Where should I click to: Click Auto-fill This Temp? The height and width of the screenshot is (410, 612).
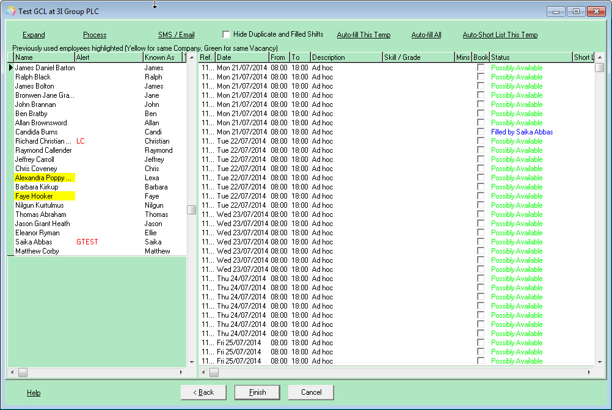point(363,35)
